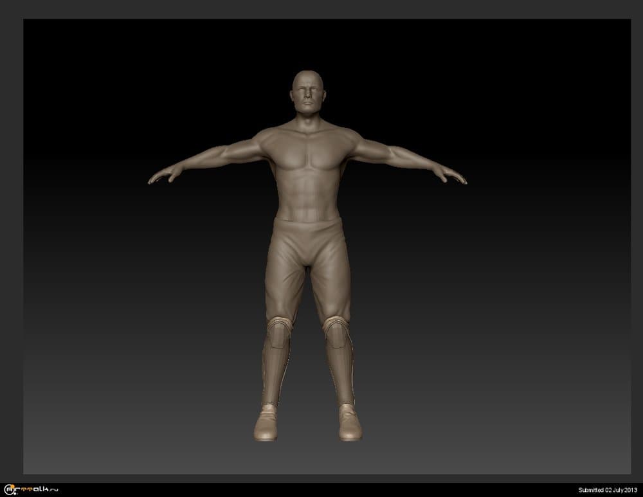Click the model's abdominal muscles
Screen dimensions: 643x497
tap(307, 194)
